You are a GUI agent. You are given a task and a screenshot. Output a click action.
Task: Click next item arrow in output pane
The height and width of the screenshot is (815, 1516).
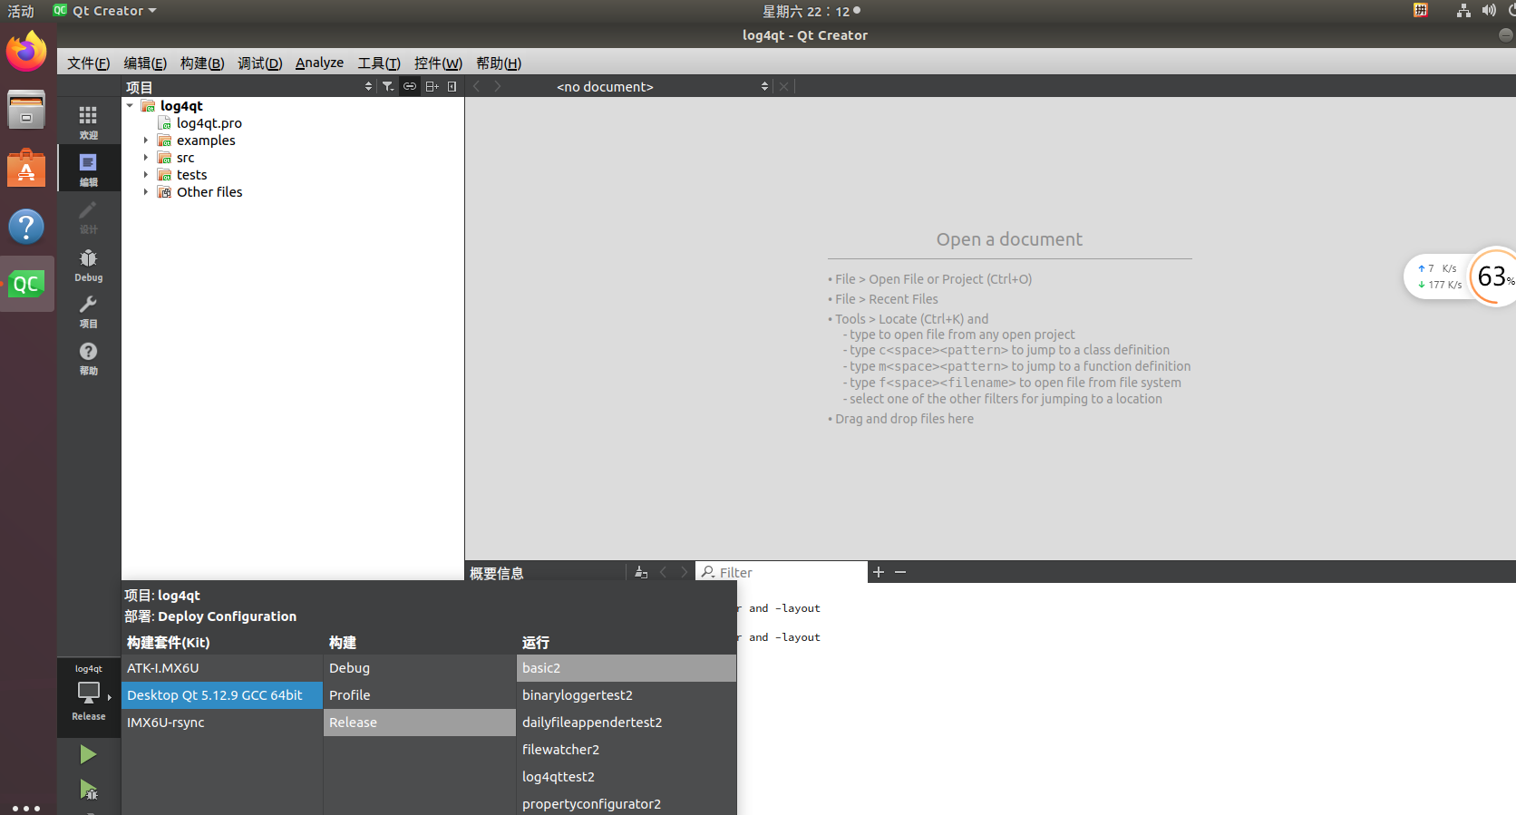click(x=685, y=572)
